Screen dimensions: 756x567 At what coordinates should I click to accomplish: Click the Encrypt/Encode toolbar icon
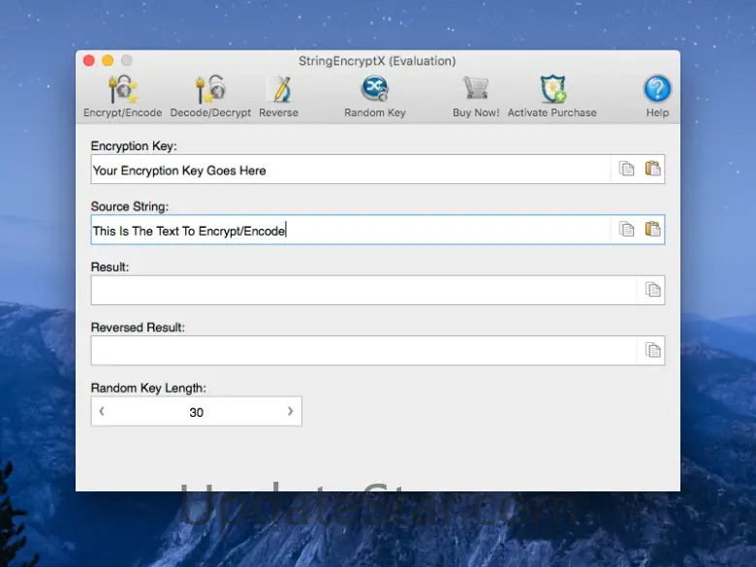(x=122, y=90)
